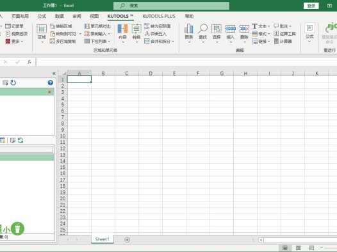Image resolution: width=337 pixels, height=252 pixels.
Task: Click the red X in pane header
Action: (x=49, y=92)
